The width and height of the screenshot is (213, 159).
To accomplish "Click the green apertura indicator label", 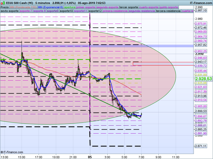I will pyautogui.click(x=69, y=7).
